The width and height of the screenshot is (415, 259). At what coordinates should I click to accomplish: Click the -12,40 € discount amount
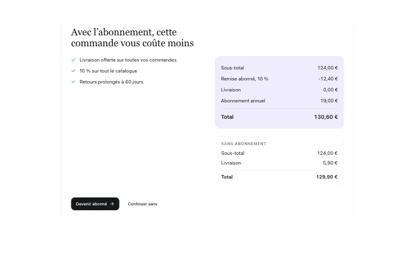pos(328,79)
